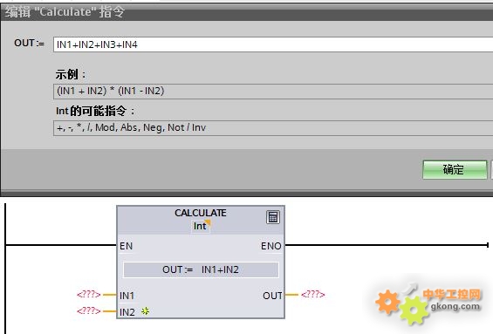493x334 pixels.
Task: Click the IN1 pin label
Action: pyautogui.click(x=127, y=296)
